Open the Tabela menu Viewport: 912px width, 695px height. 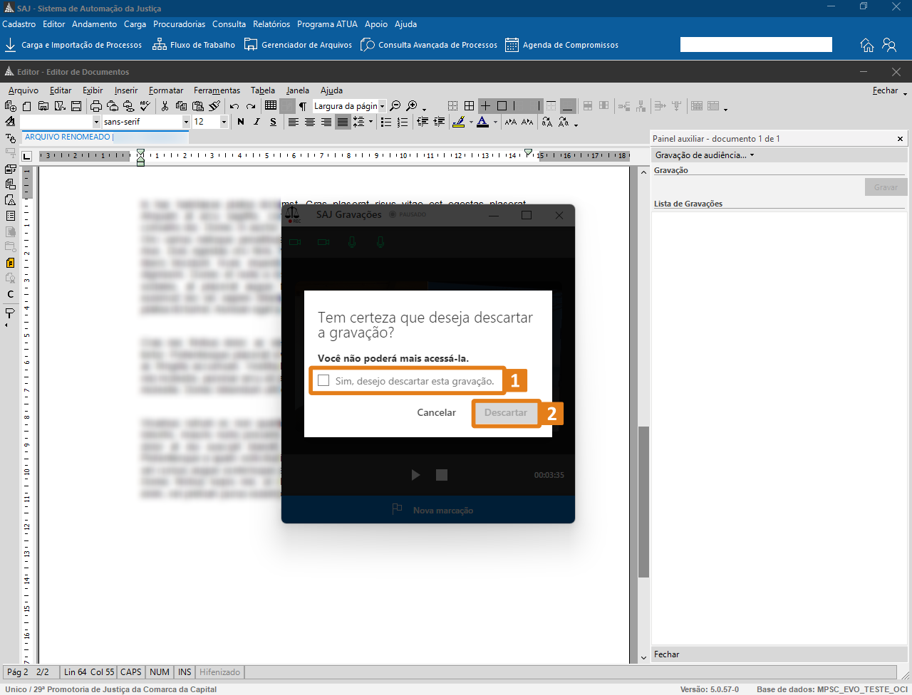262,90
